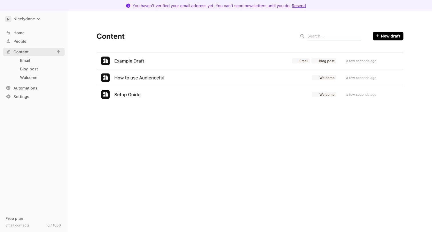
Task: Open How to use Audienceful
Action: click(139, 78)
